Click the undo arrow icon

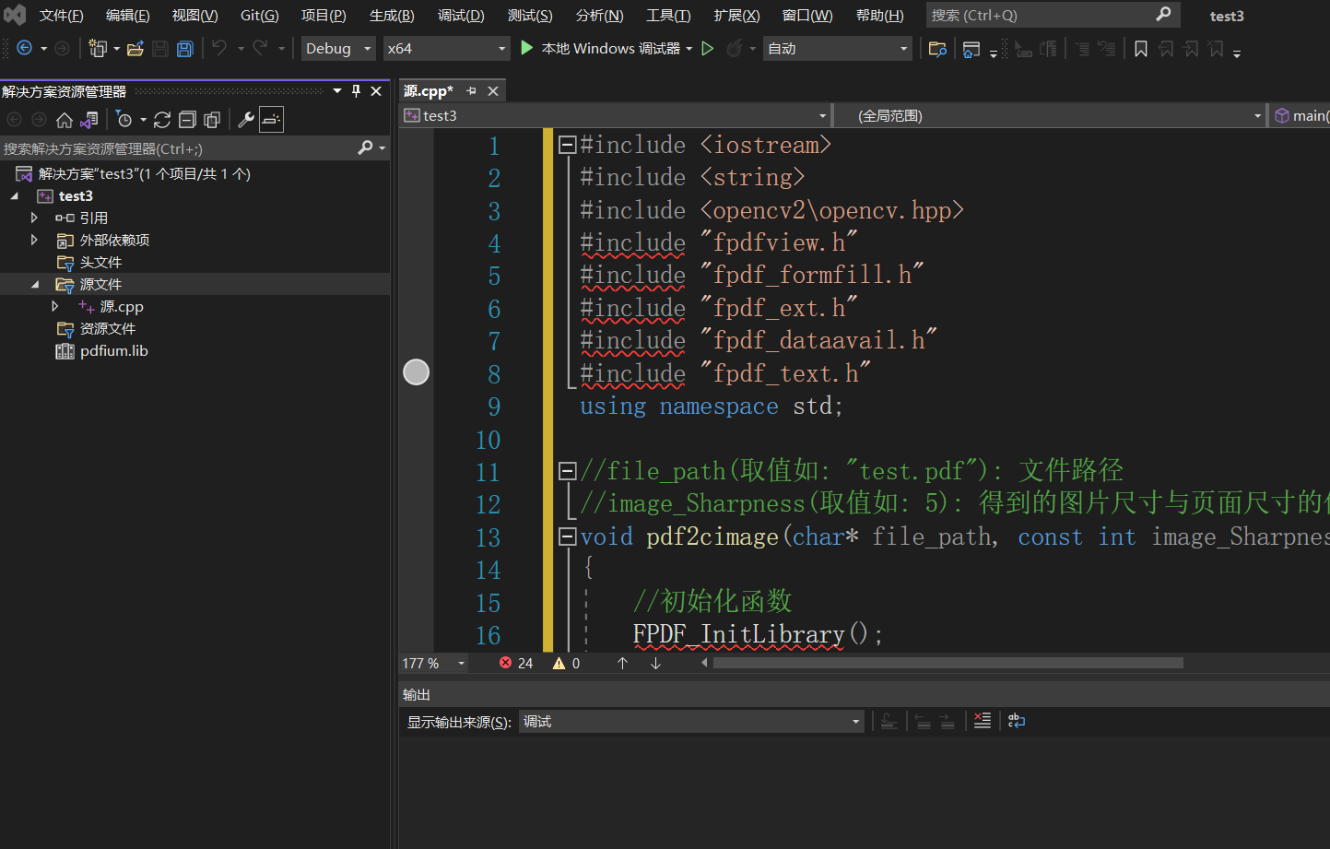click(x=219, y=48)
